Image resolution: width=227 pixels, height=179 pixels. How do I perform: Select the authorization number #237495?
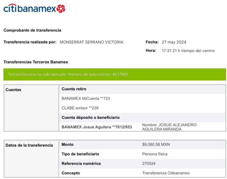click(120, 75)
